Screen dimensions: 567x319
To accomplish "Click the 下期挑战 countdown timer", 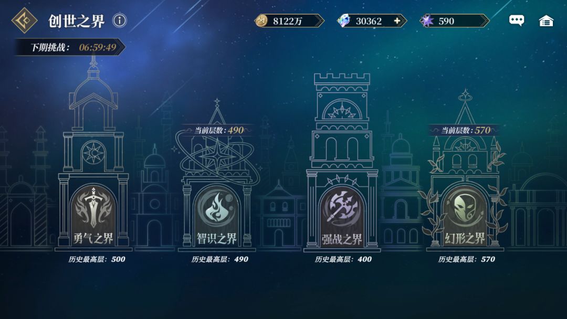I will pos(98,47).
